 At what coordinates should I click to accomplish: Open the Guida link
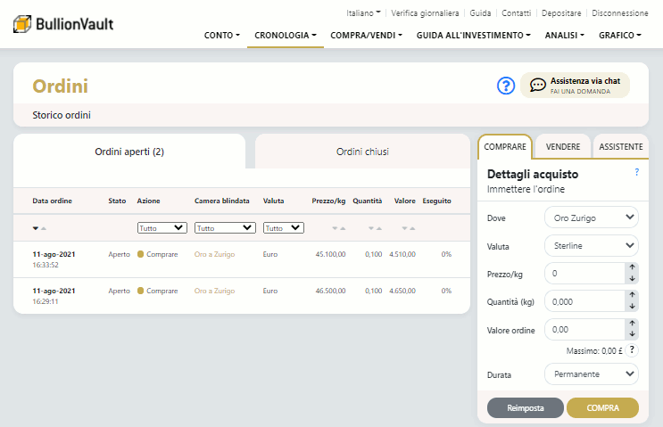pyautogui.click(x=480, y=13)
